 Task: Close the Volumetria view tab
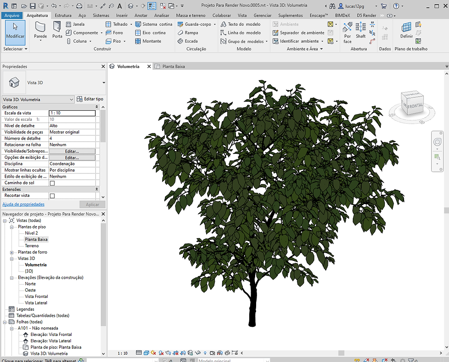tap(149, 66)
